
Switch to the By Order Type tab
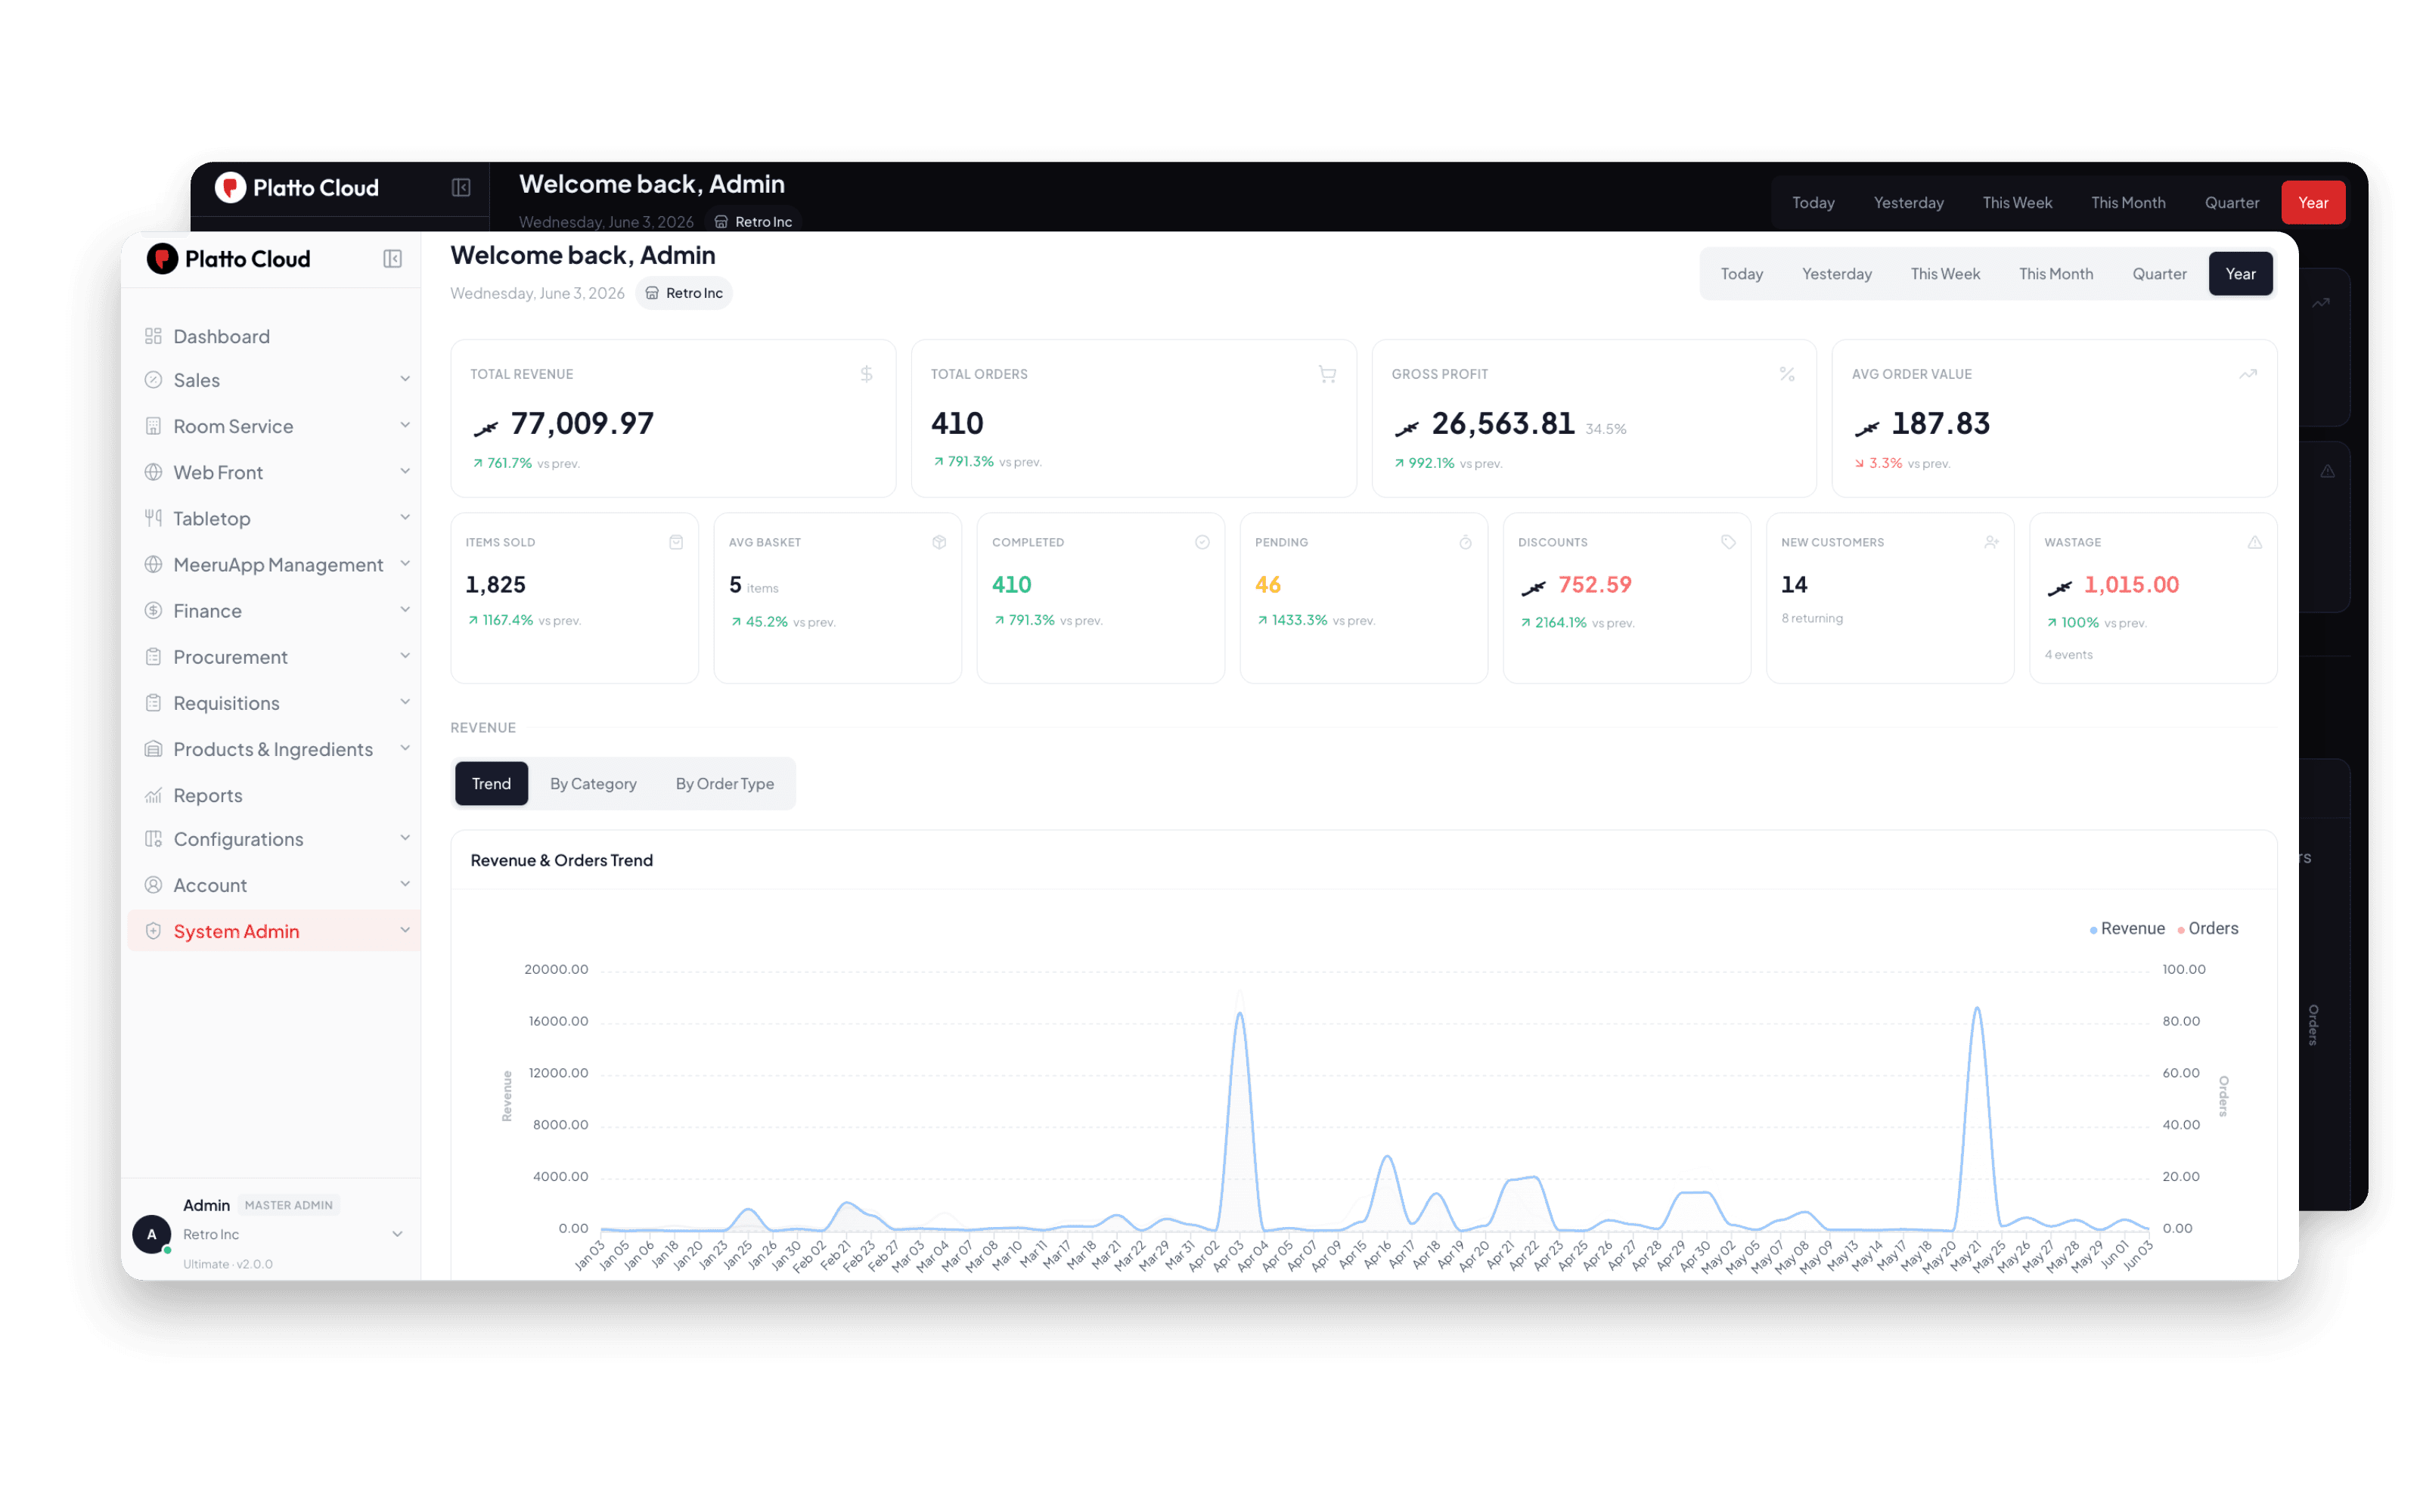click(724, 783)
